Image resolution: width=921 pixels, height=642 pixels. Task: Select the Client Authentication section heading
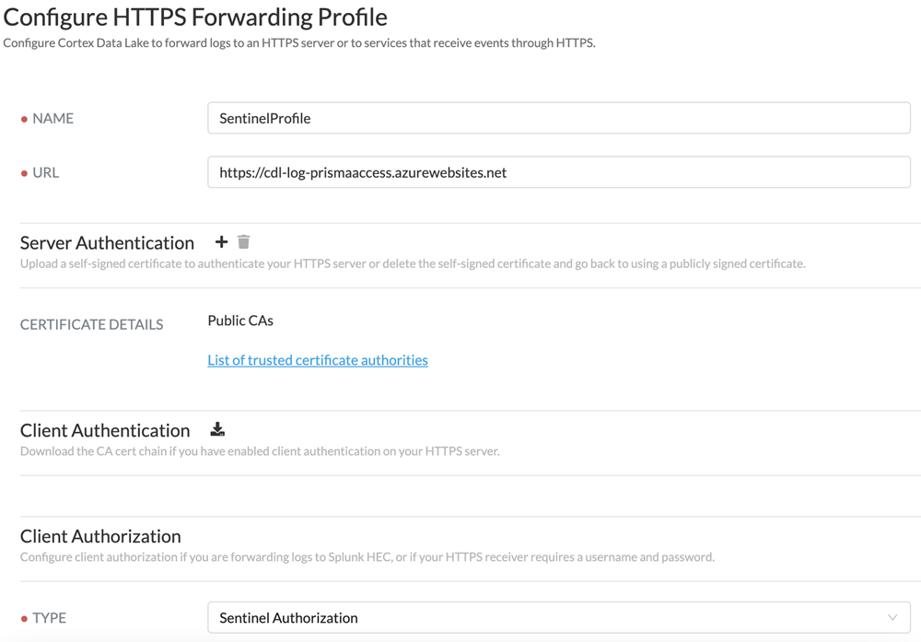[105, 430]
